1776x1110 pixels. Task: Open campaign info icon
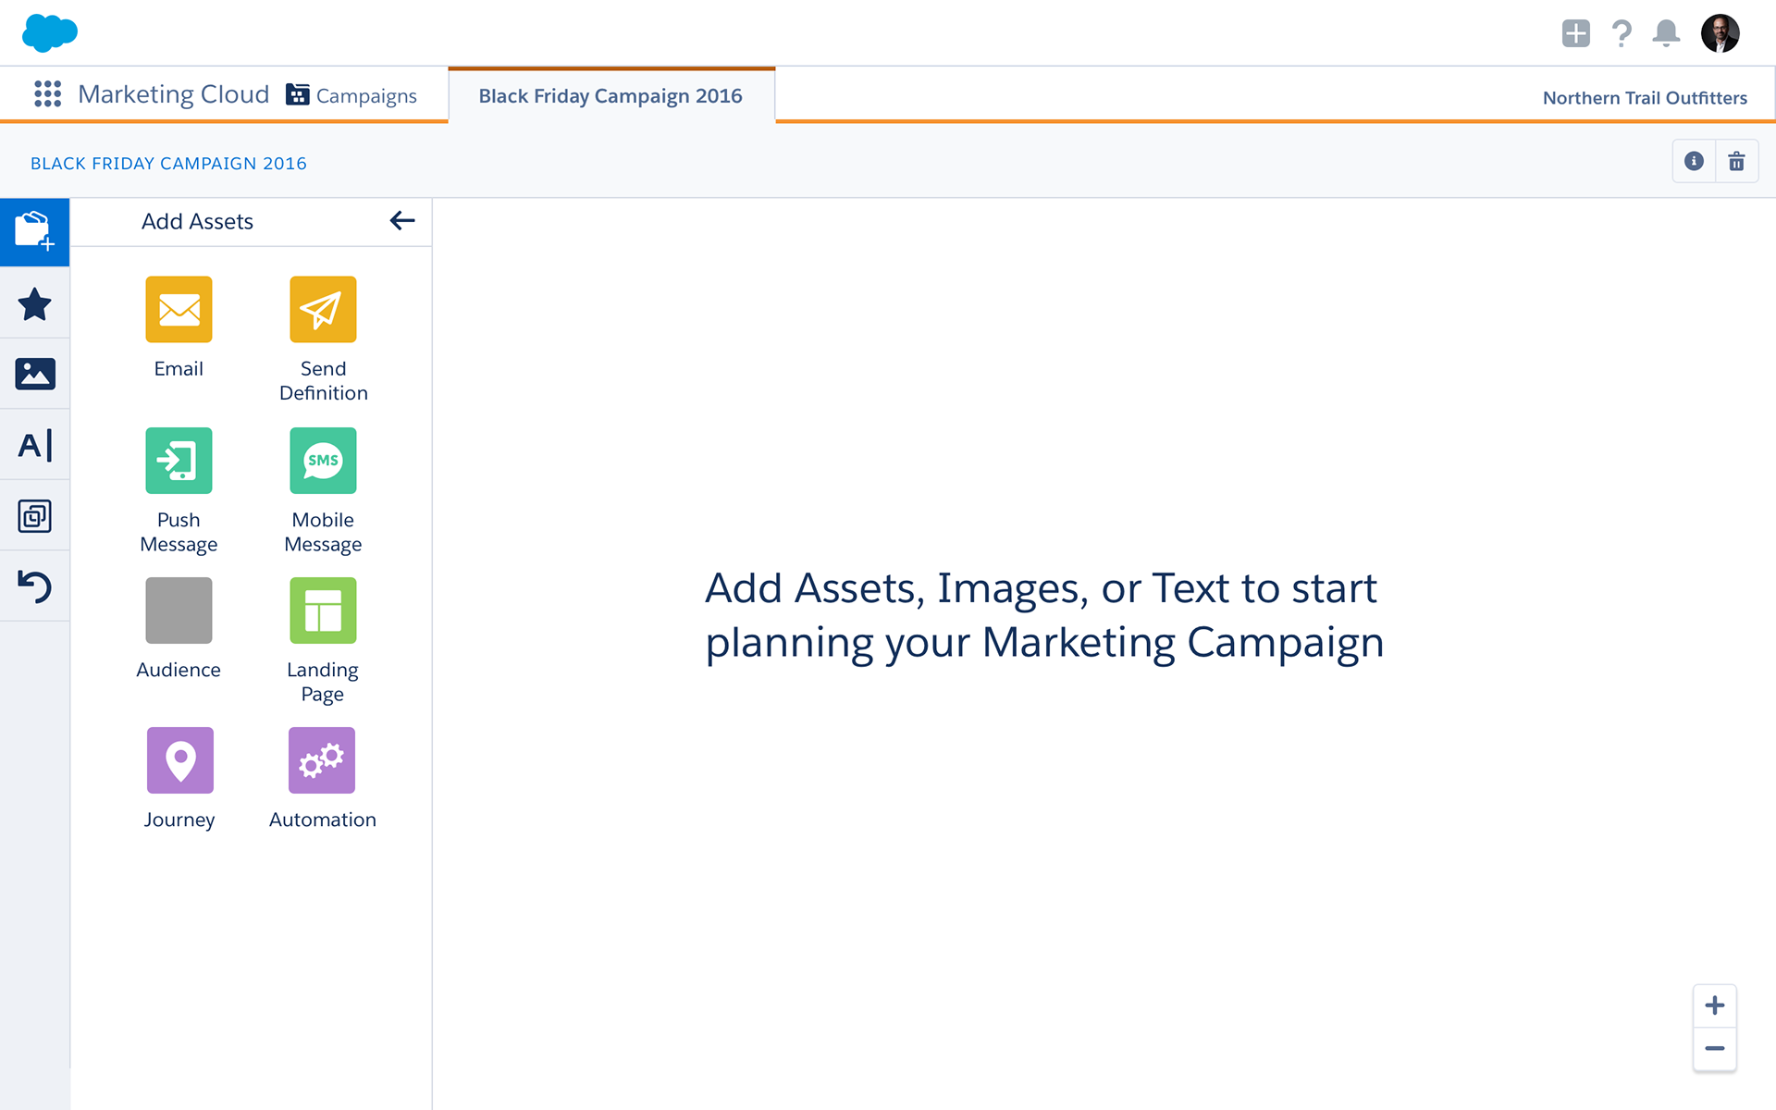pyautogui.click(x=1694, y=162)
